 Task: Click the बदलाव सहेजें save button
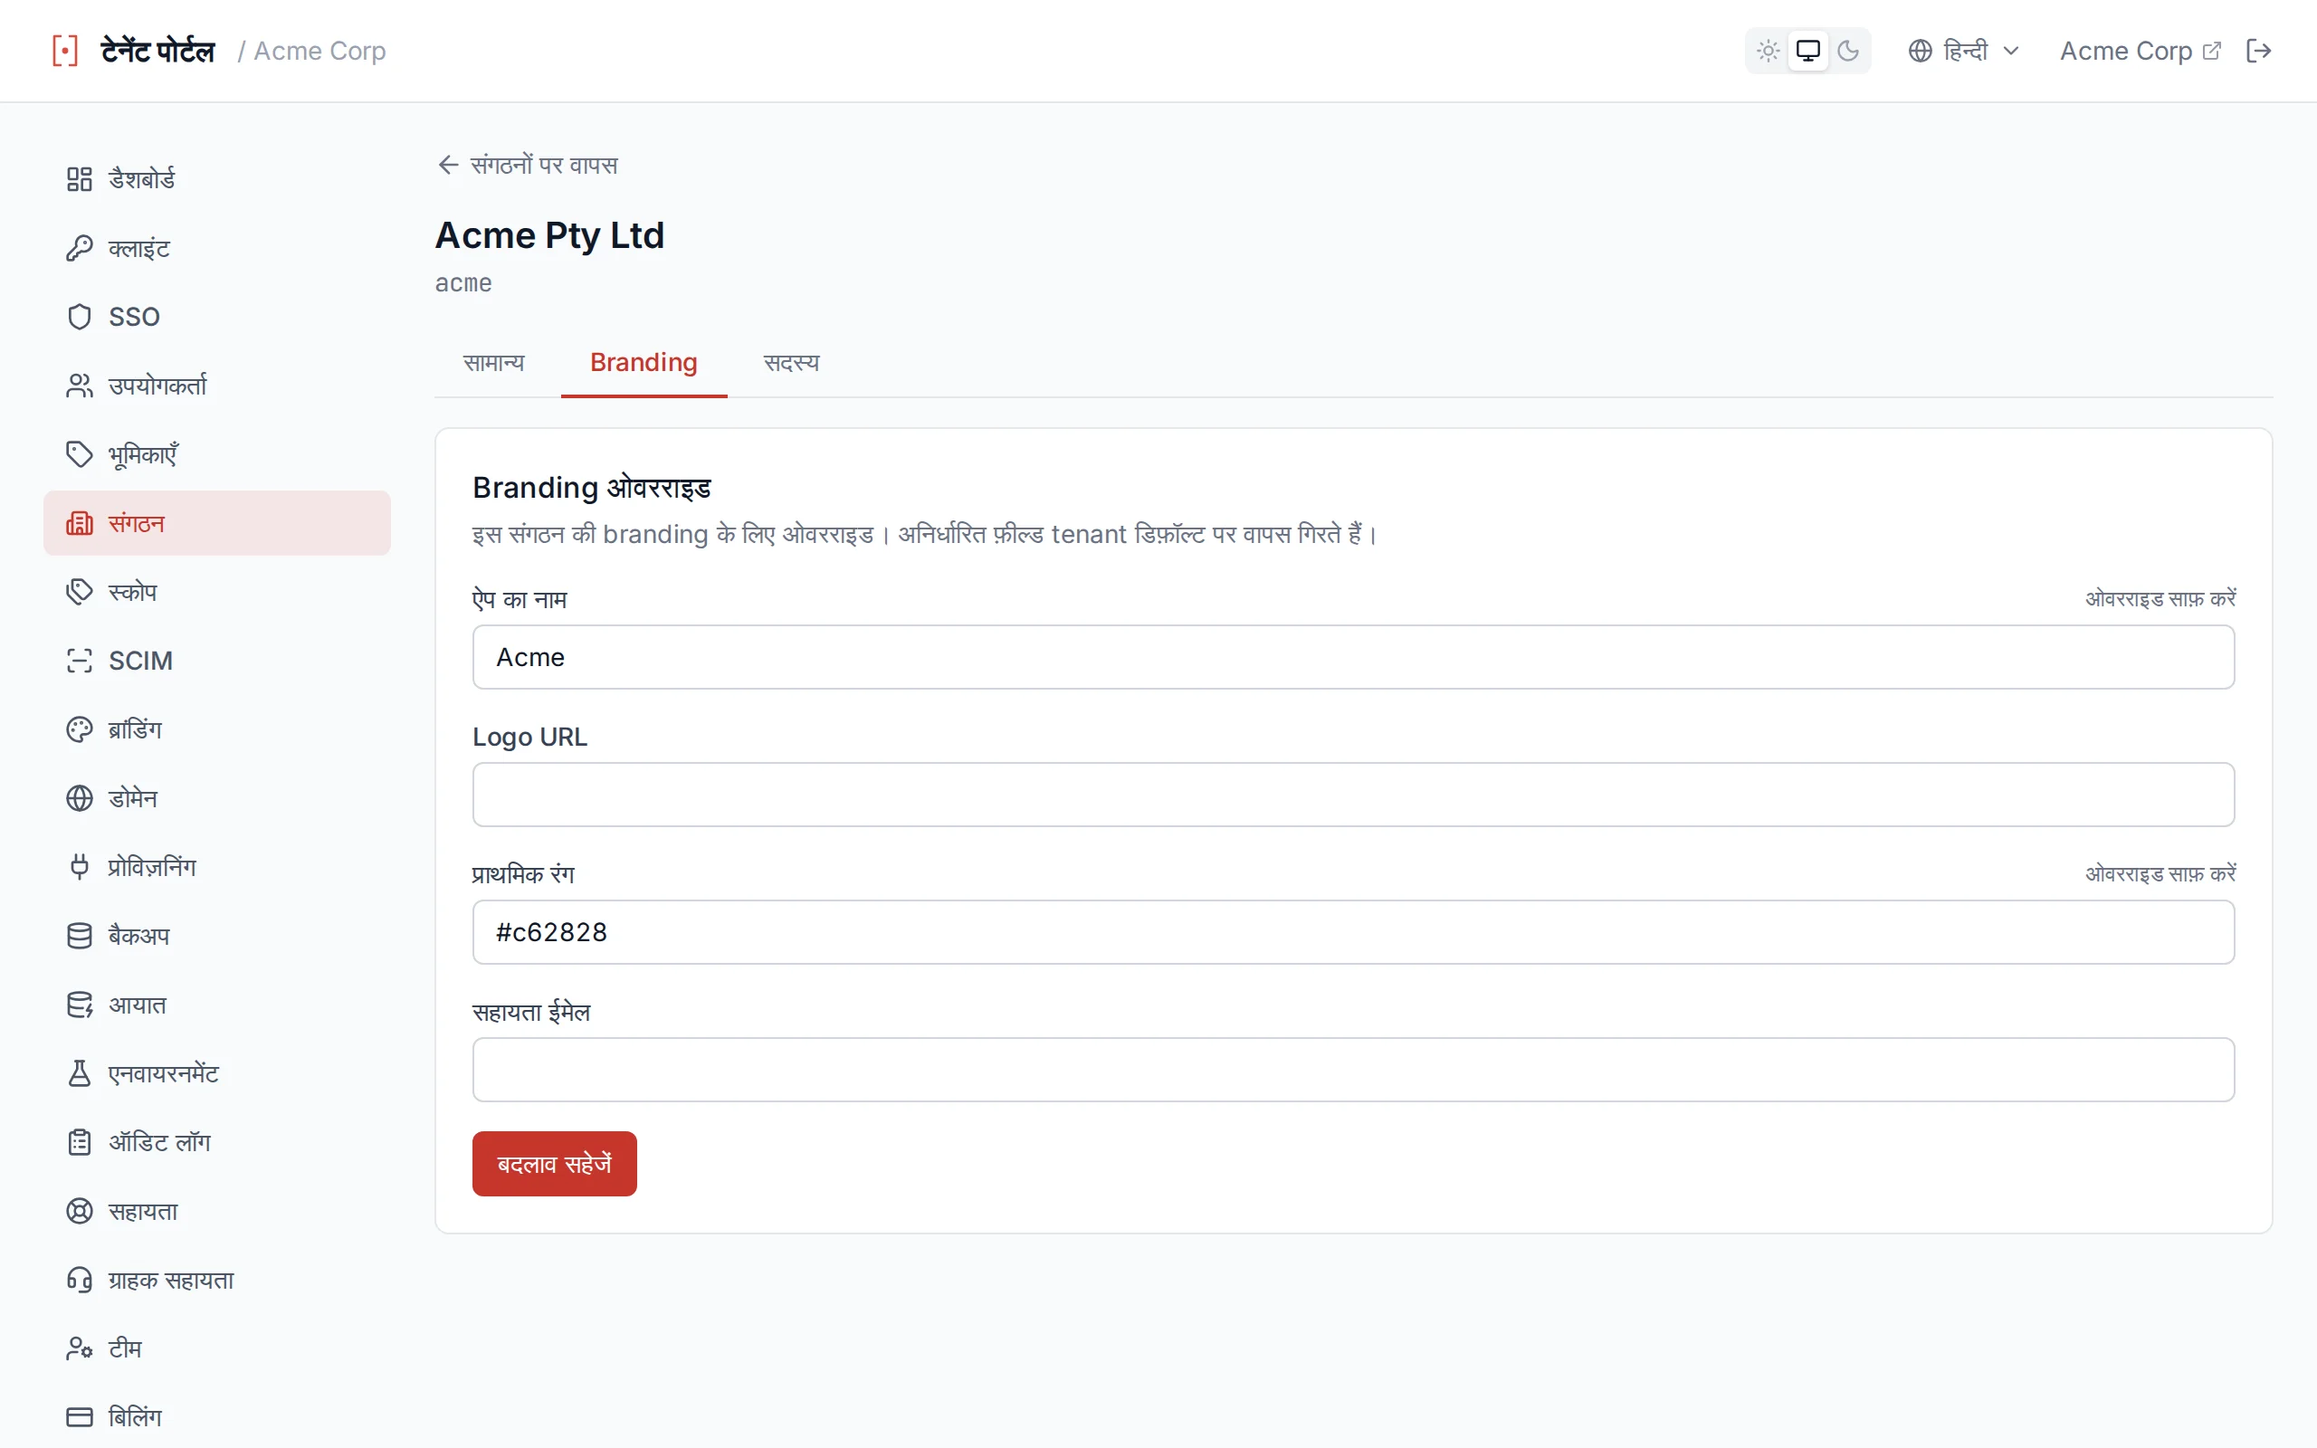(554, 1164)
